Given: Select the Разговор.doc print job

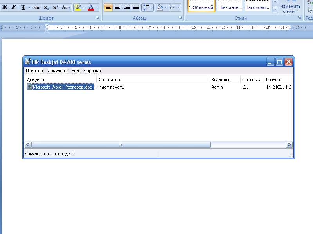Looking at the screenshot, I should pos(62,87).
